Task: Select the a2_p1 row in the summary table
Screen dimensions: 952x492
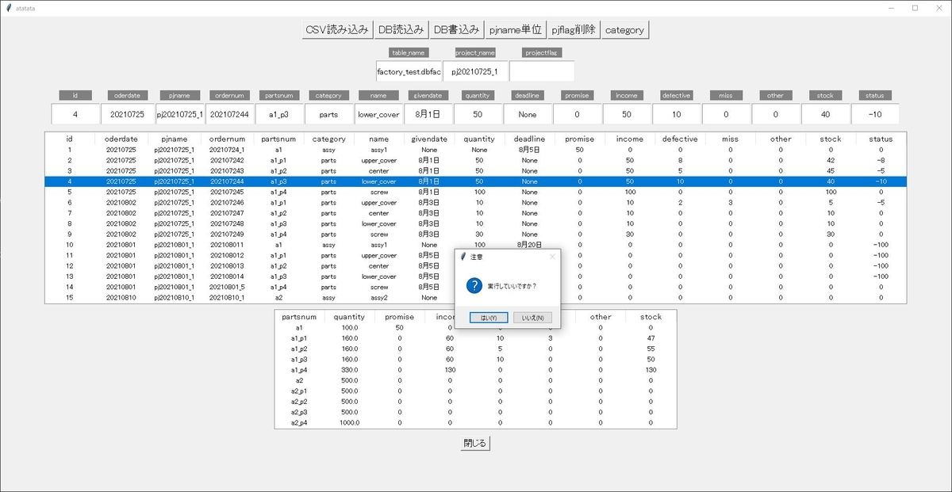Action: [x=475, y=391]
